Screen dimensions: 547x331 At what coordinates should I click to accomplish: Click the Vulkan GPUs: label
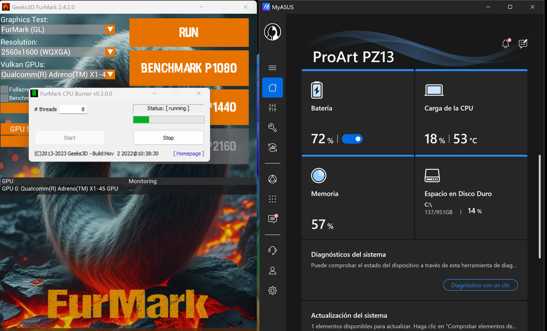click(x=23, y=65)
